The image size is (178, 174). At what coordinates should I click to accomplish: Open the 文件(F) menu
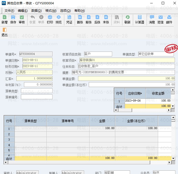[x=9, y=10]
